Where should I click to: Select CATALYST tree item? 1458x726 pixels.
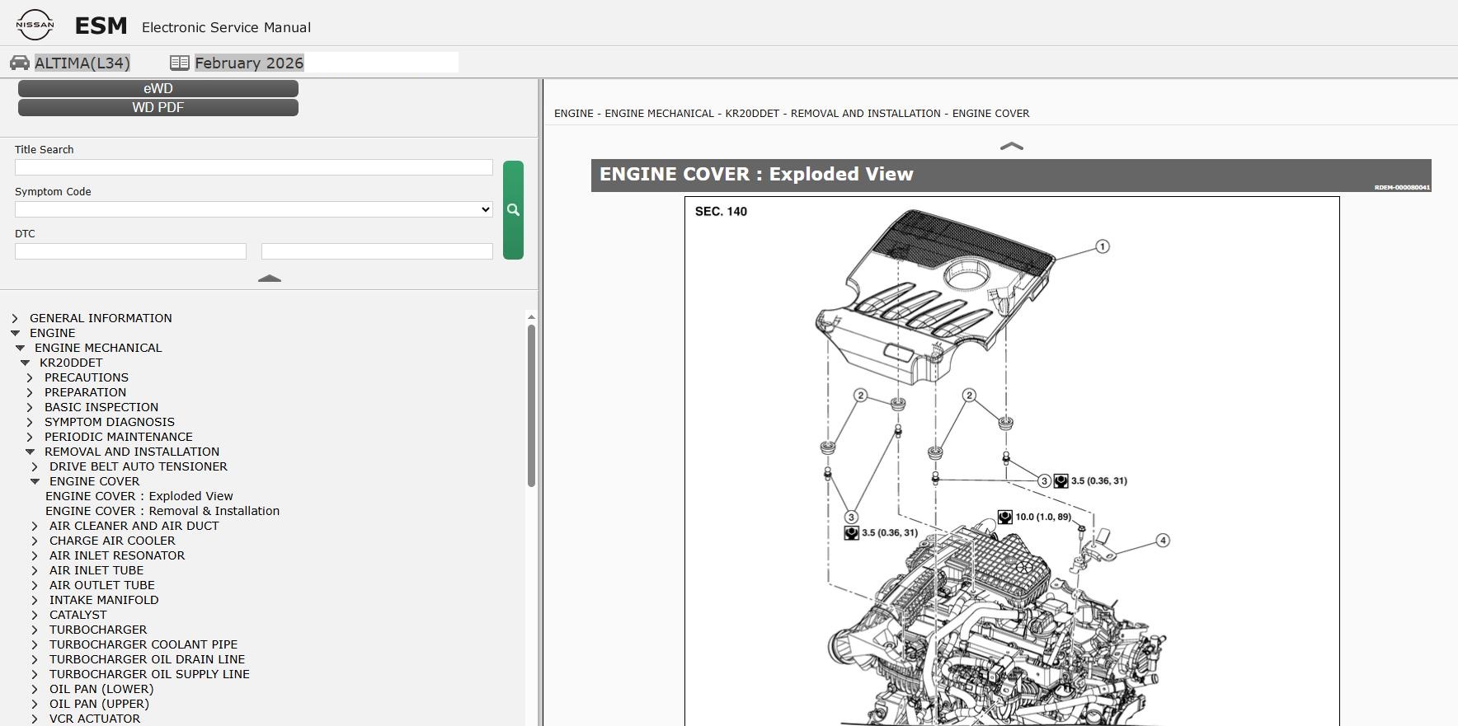[x=78, y=615]
